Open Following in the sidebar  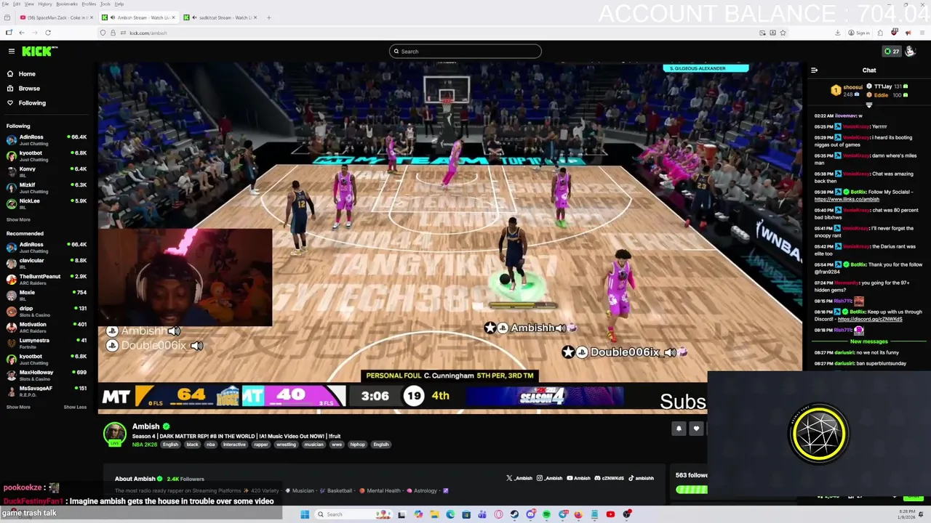coord(32,102)
